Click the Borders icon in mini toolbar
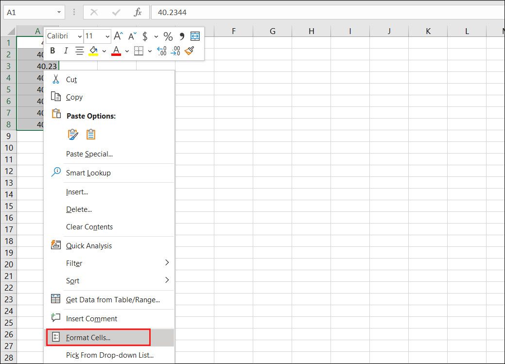Image resolution: width=505 pixels, height=364 pixels. [x=139, y=51]
